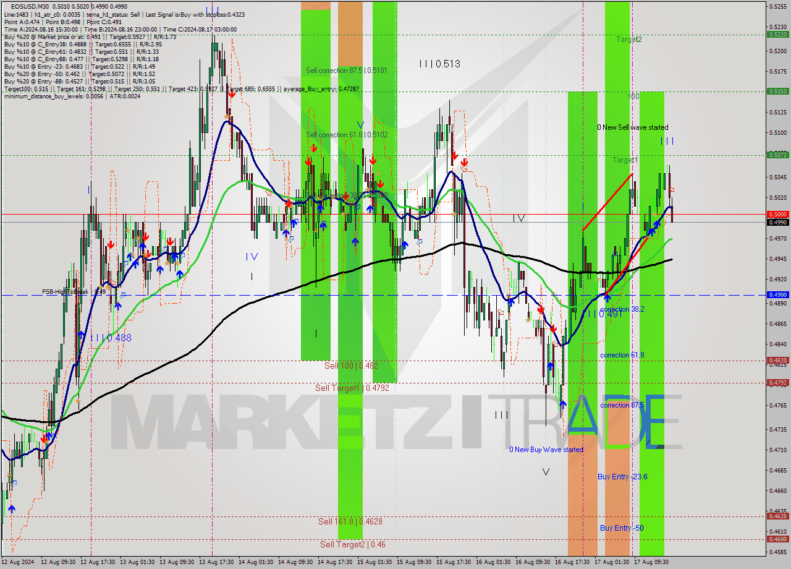Screen dimensions: 791x569
Task: Select the 'I I I 0.491' wave label
Action: 604,314
